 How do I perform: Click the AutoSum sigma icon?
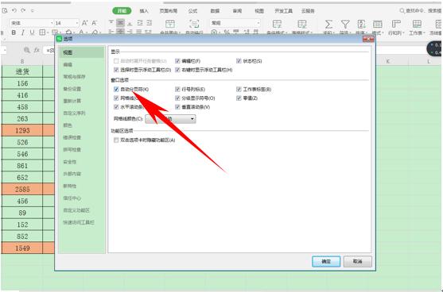(x=328, y=25)
